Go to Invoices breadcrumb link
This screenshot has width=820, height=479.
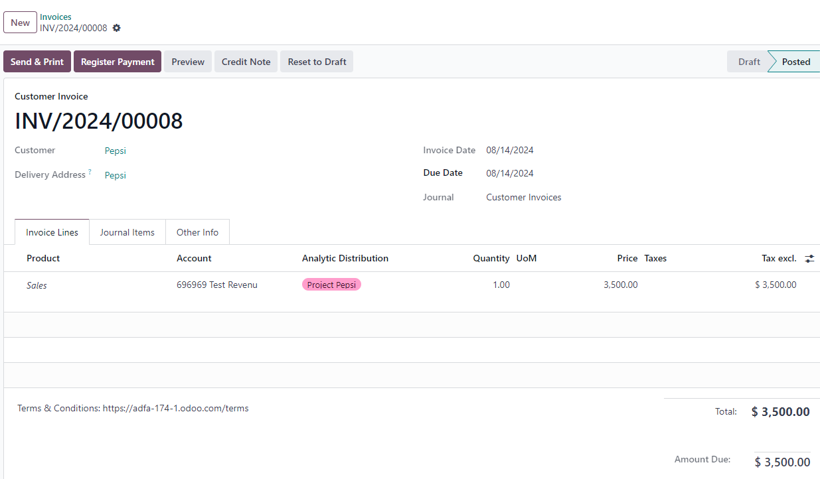coord(56,17)
